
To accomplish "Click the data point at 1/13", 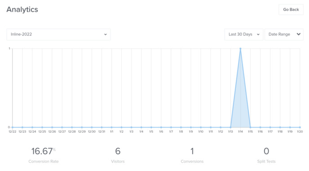I will coord(230,127).
